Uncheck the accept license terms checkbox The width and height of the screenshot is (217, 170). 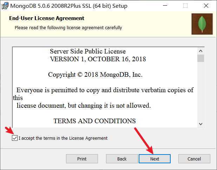(15, 138)
